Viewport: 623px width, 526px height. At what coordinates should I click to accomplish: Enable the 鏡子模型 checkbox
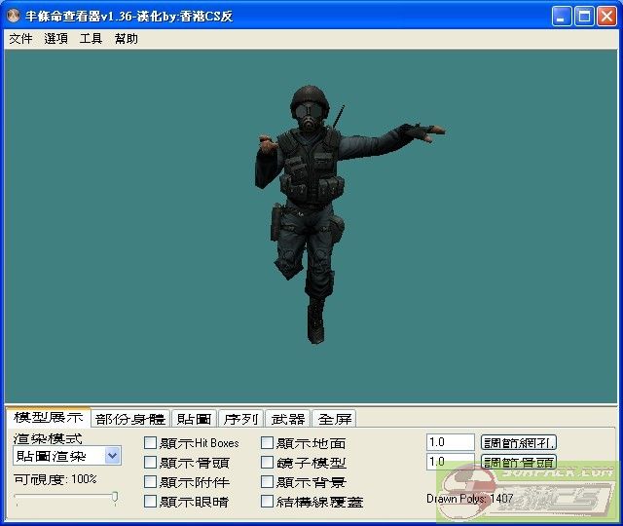click(268, 463)
